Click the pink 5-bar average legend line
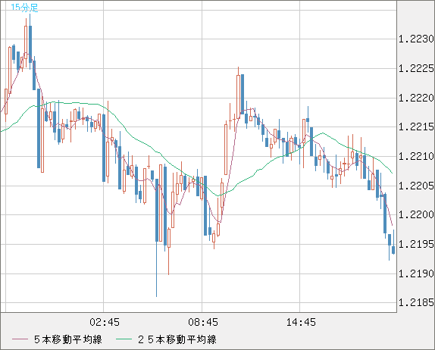The height and width of the screenshot is (350, 435). point(20,339)
